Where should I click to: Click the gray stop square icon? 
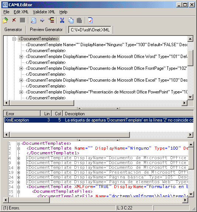pyautogui.click(x=23, y=20)
